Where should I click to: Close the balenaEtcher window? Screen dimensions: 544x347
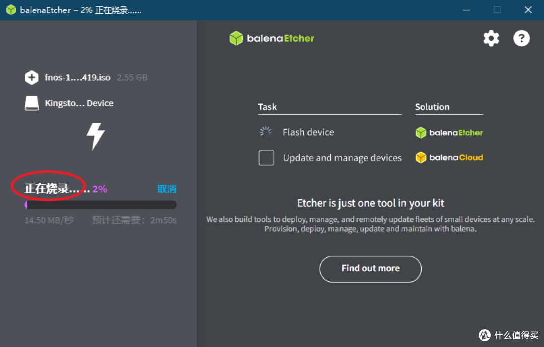[x=528, y=10]
